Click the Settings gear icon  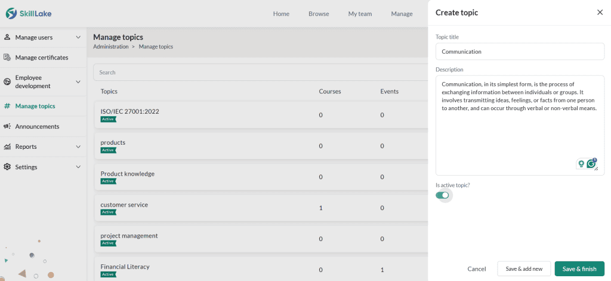pos(7,167)
